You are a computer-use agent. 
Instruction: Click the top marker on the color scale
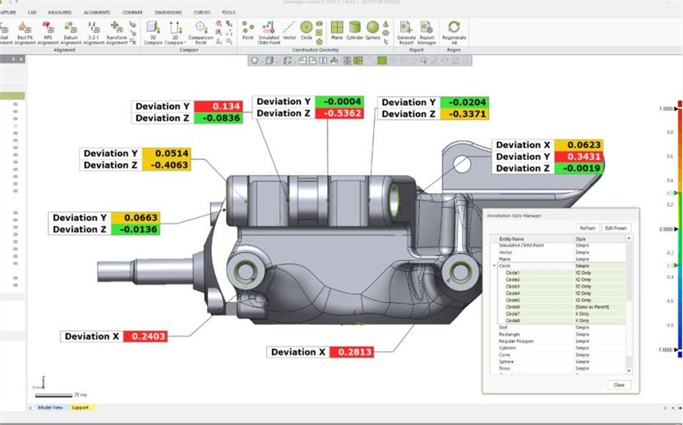click(x=677, y=108)
